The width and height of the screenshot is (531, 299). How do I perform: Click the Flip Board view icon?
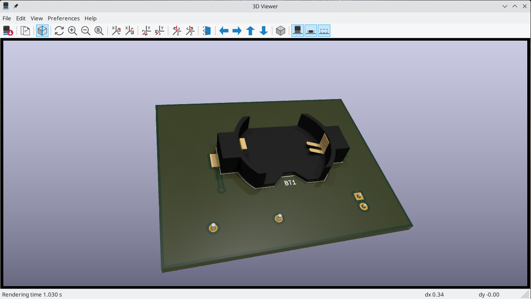206,30
